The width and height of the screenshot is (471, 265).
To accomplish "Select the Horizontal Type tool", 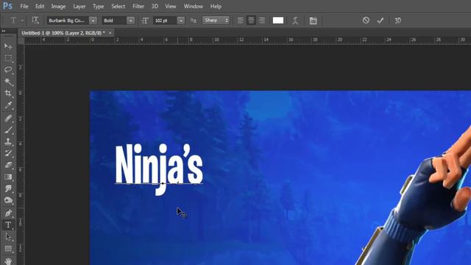I will point(8,225).
